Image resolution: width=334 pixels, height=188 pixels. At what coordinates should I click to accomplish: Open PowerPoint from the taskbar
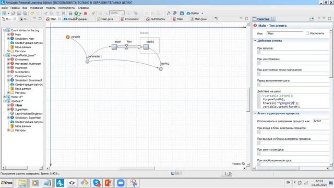pyautogui.click(x=109, y=183)
